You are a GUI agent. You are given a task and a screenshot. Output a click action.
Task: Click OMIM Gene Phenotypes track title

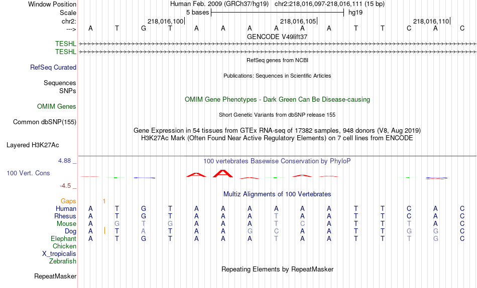pyautogui.click(x=277, y=100)
